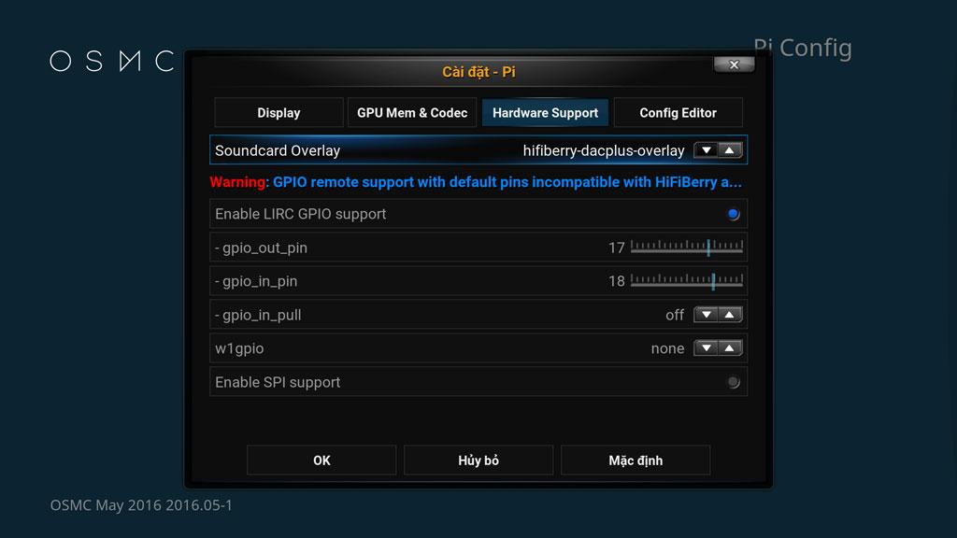The height and width of the screenshot is (538, 957).
Task: Click Soundcard Overlay up arrow
Action: click(x=731, y=150)
